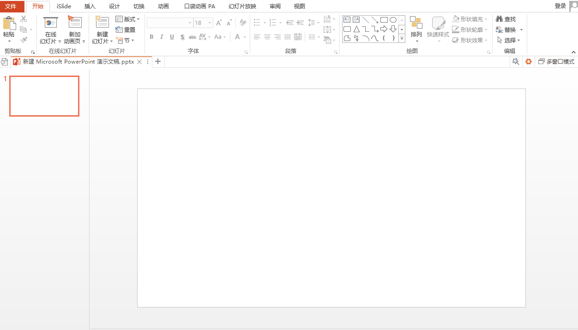Click the Paste clipboard icon
The image size is (578, 330).
click(9, 23)
